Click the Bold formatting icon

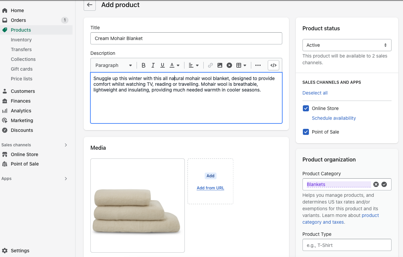pyautogui.click(x=143, y=65)
